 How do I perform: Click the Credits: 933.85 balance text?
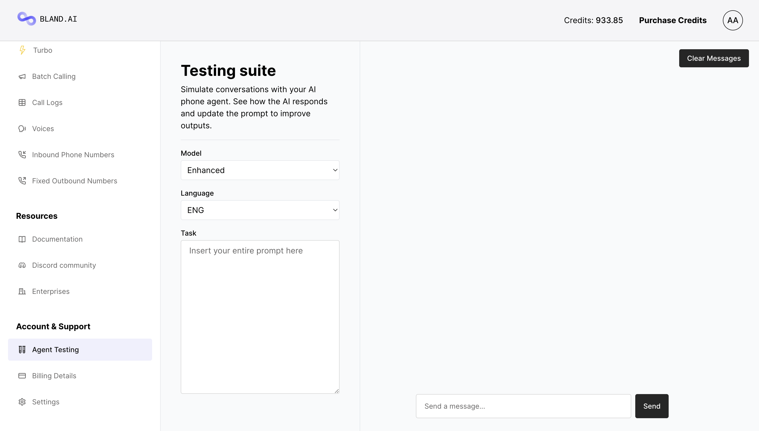pos(593,20)
